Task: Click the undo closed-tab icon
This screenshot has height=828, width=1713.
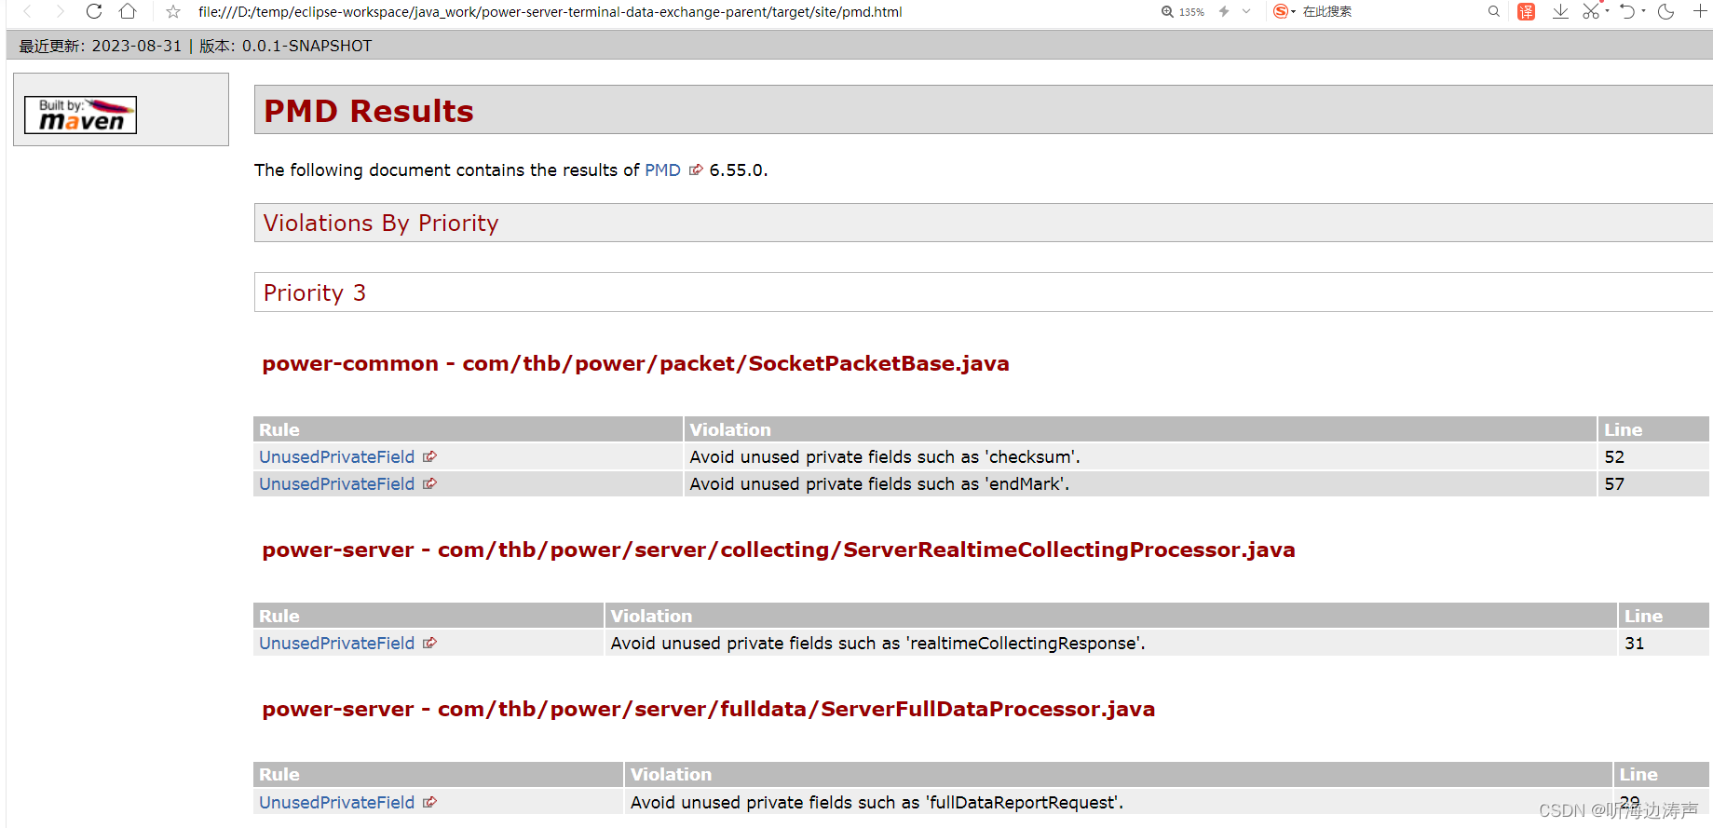Action: [1627, 11]
